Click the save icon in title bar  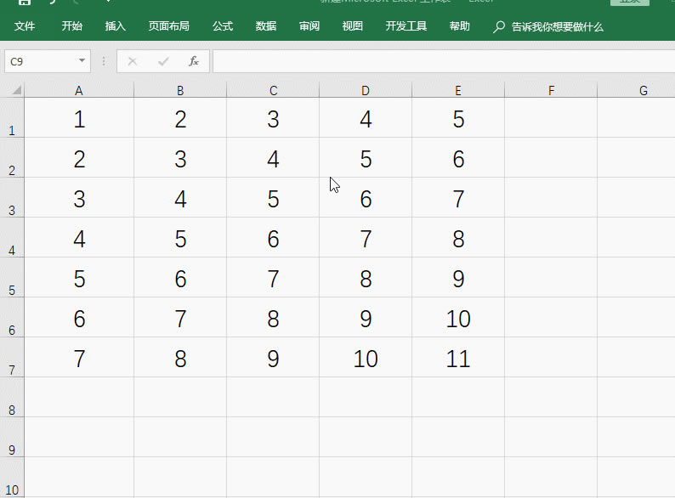[x=24, y=3]
